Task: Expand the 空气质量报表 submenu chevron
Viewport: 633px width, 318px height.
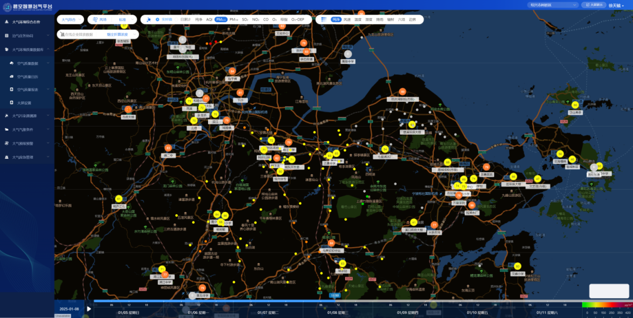Action: [x=48, y=90]
